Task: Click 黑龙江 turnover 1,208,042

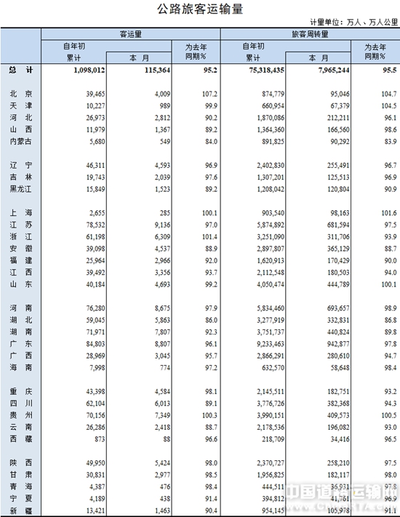Action: pos(271,189)
